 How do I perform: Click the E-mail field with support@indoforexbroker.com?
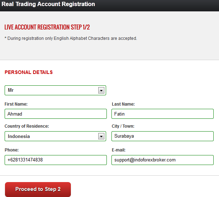162,160
